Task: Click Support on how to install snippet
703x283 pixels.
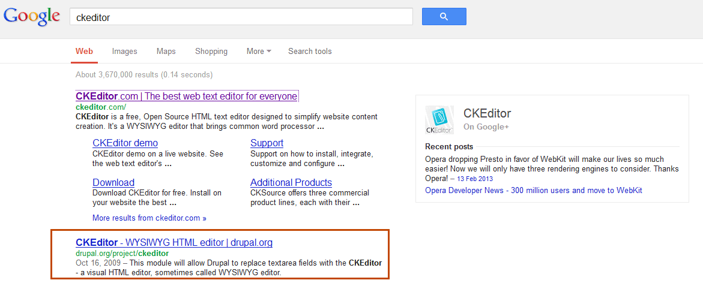Action: click(x=311, y=158)
